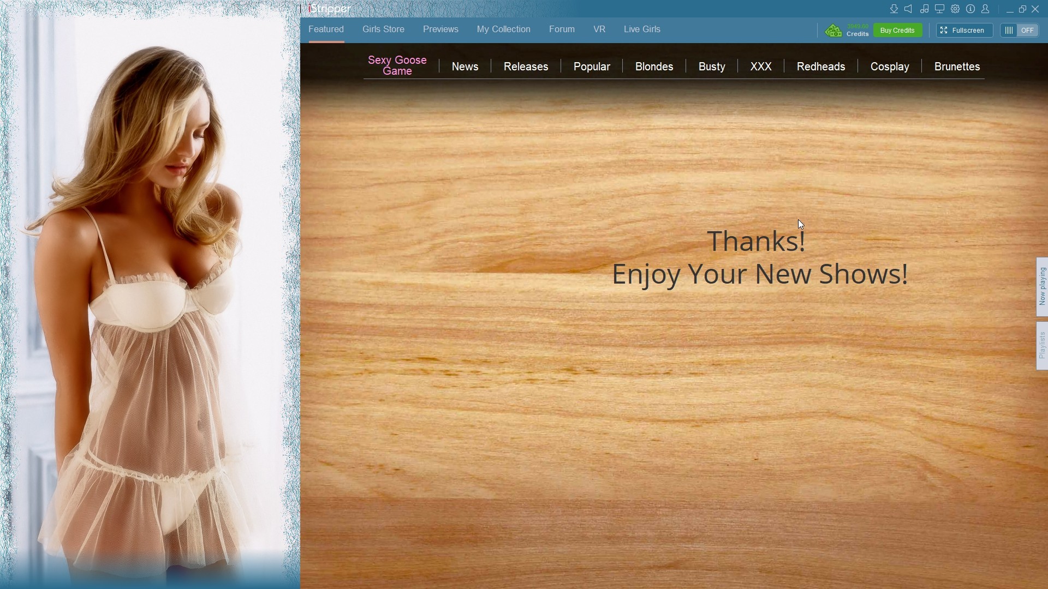Select the Cosplay category
The width and height of the screenshot is (1048, 589).
point(889,67)
